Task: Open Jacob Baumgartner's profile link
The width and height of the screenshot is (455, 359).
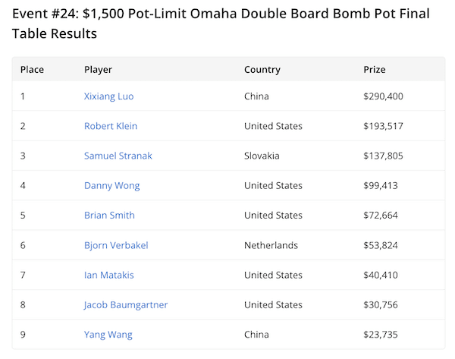Action: tap(126, 304)
